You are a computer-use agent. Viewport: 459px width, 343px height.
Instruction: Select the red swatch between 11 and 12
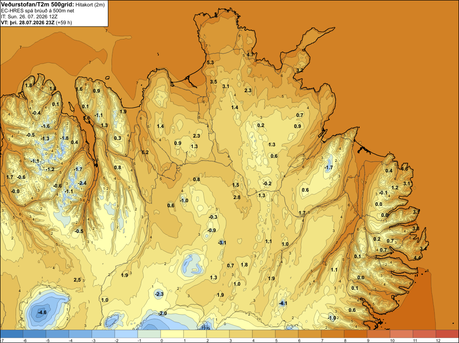[x=425, y=334]
